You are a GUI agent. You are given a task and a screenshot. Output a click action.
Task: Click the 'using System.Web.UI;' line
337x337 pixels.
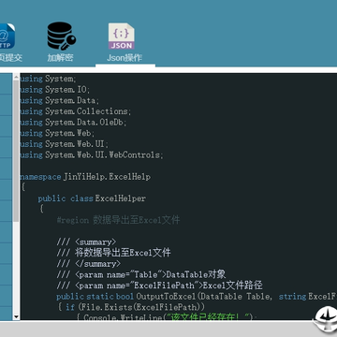point(65,144)
